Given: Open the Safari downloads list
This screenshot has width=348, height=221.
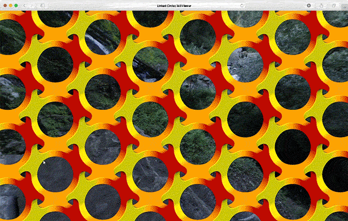Looking at the screenshot, I should coord(309,5).
